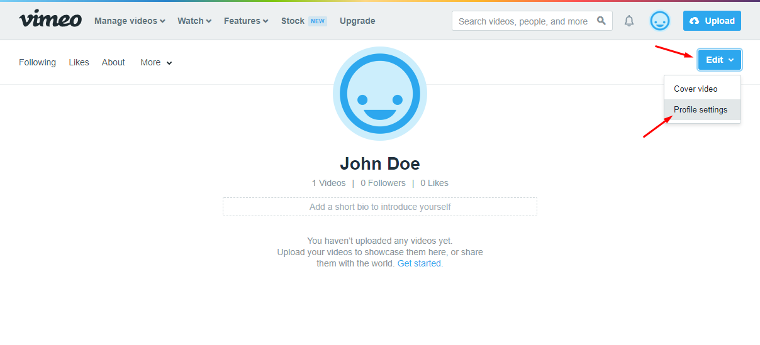The height and width of the screenshot is (345, 760).
Task: Click the Get started link
Action: (x=419, y=263)
